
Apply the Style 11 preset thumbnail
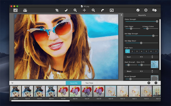point(135,91)
